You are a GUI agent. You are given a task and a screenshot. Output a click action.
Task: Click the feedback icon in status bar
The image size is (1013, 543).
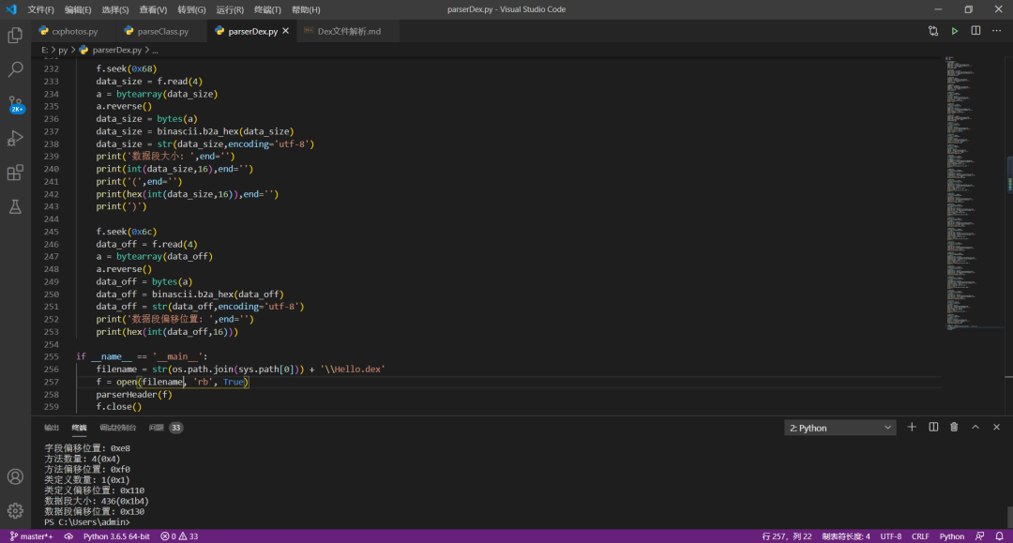coord(980,536)
